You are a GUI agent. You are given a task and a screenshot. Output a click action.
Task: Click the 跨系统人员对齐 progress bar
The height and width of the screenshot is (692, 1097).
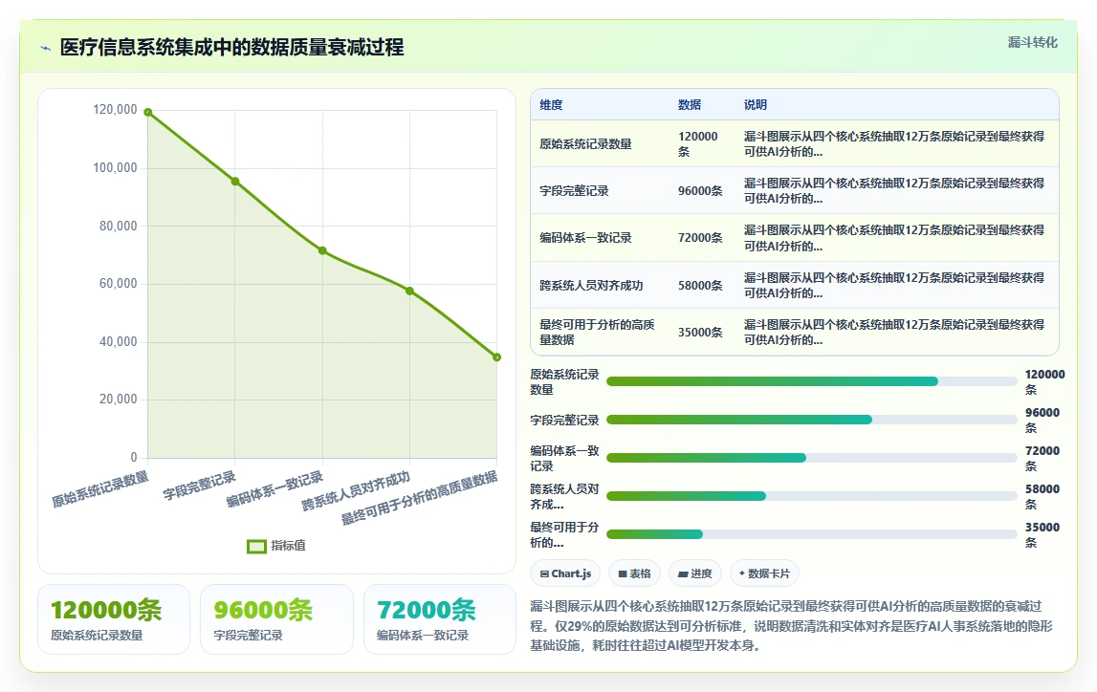point(812,496)
